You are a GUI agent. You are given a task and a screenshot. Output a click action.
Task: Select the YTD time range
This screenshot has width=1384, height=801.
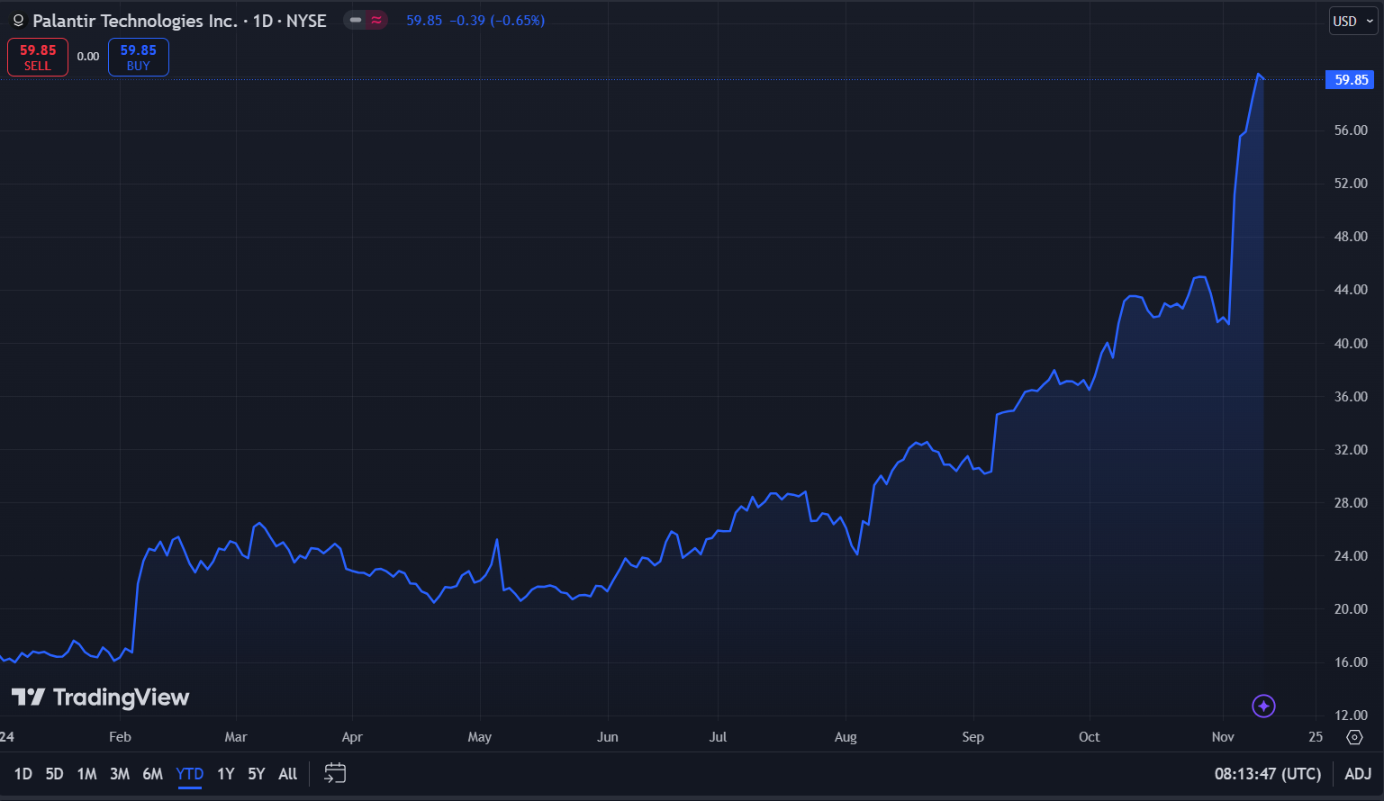click(190, 774)
